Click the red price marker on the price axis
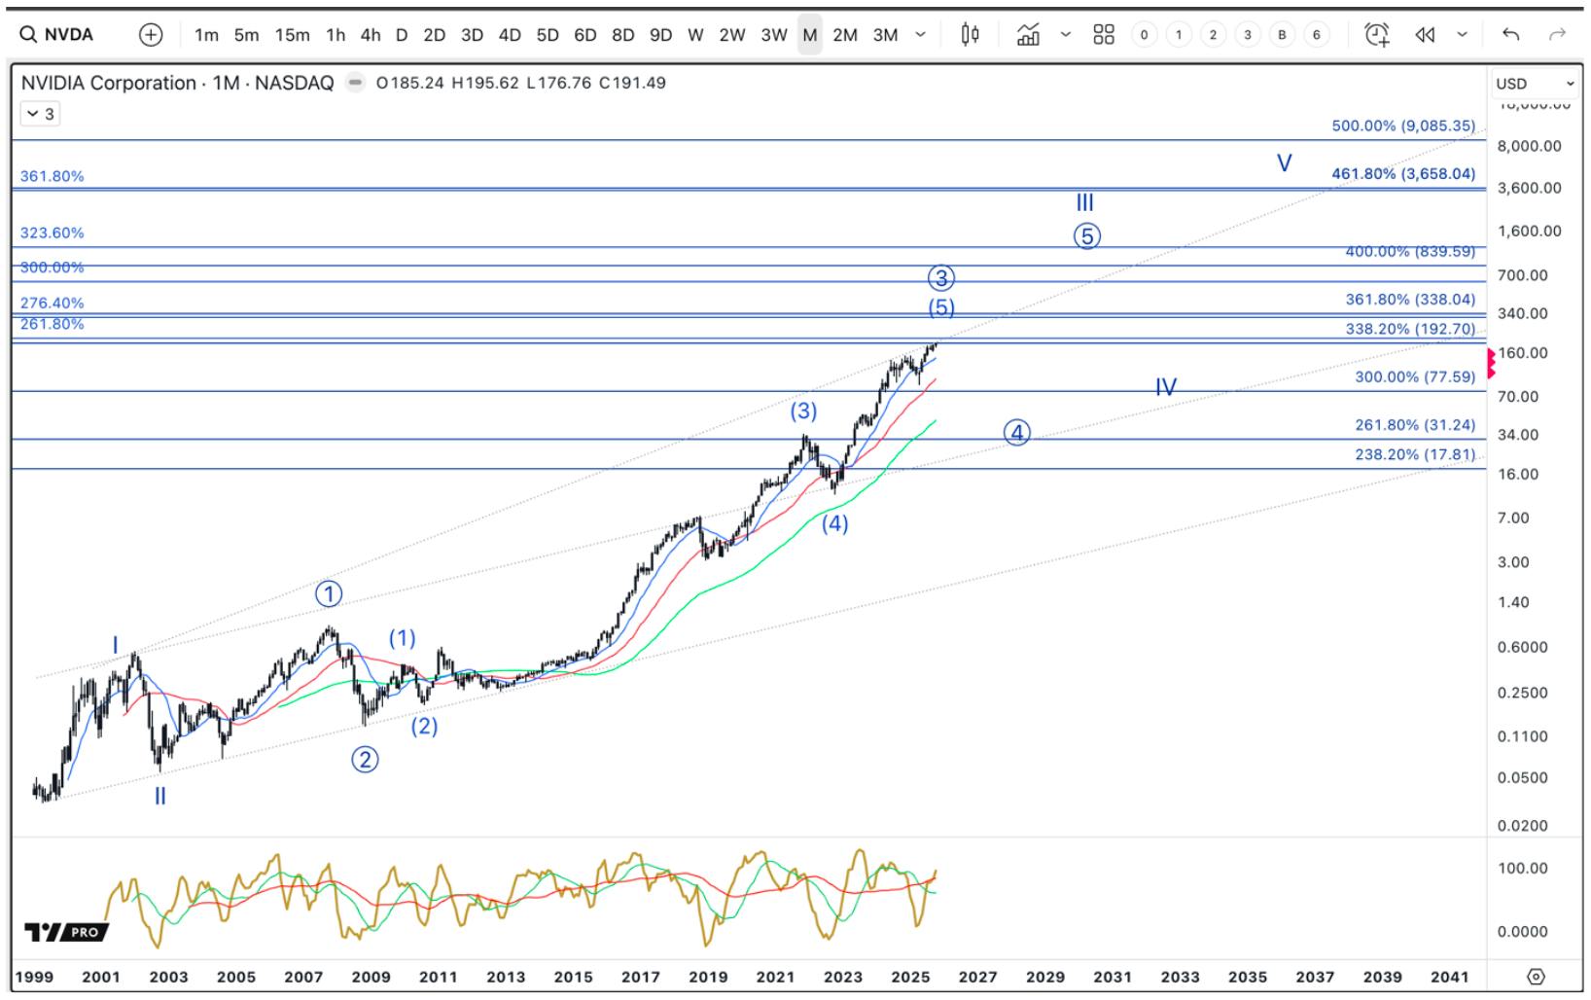This screenshot has width=1591, height=1000. (x=1492, y=364)
